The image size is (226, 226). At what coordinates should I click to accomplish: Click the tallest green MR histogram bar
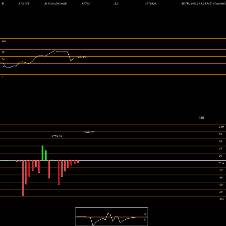pyautogui.click(x=42, y=153)
